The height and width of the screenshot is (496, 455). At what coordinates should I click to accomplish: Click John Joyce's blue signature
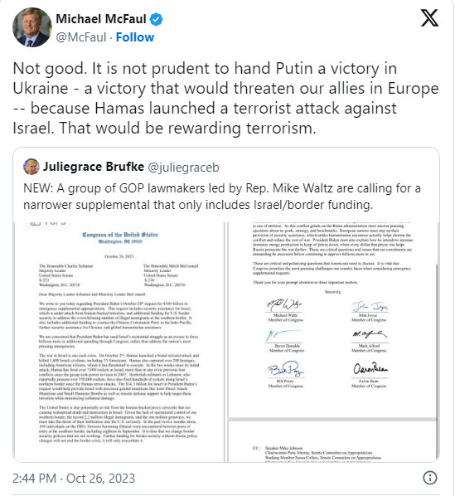click(x=370, y=306)
